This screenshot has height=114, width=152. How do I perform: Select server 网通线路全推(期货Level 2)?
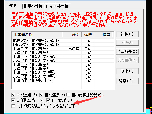[x=36, y=44]
